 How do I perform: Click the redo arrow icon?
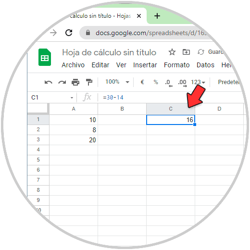[x=62, y=82]
